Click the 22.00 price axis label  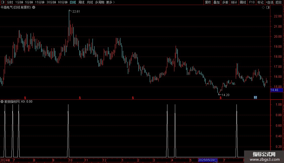[x=278, y=16]
